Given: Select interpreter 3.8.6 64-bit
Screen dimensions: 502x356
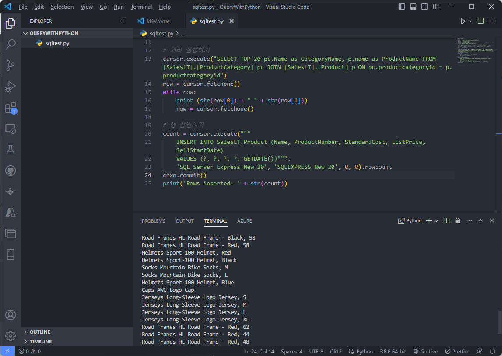Looking at the screenshot, I should coord(393,351).
